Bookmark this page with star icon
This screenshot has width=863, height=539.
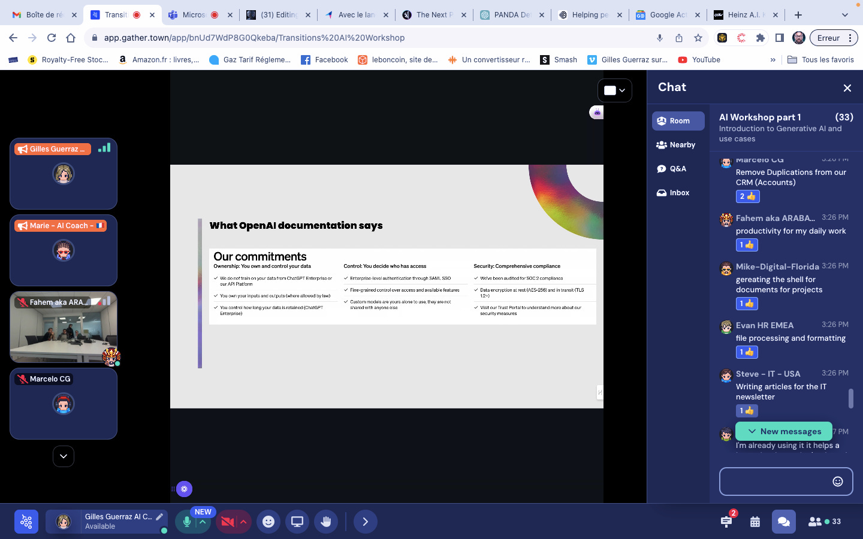click(698, 38)
